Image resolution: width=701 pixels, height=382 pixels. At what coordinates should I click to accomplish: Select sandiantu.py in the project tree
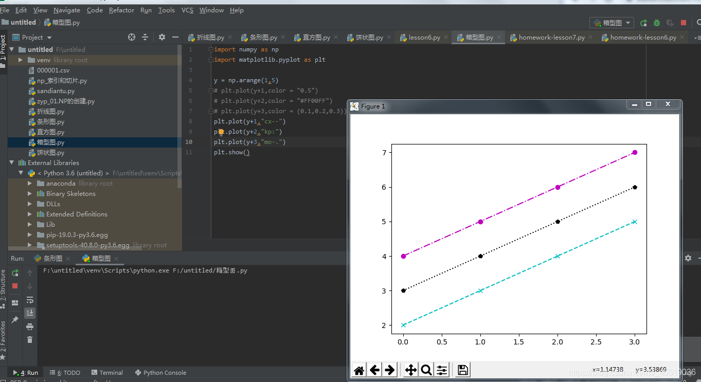tap(56, 91)
